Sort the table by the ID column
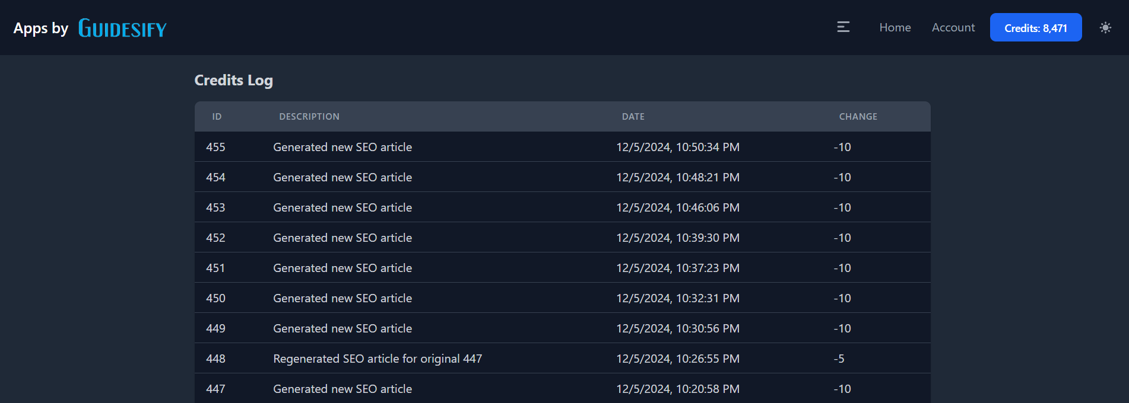 click(x=217, y=116)
